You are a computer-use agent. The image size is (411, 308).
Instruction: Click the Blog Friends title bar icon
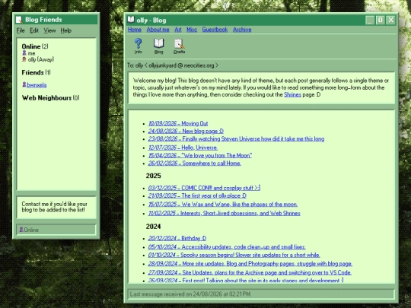19,20
